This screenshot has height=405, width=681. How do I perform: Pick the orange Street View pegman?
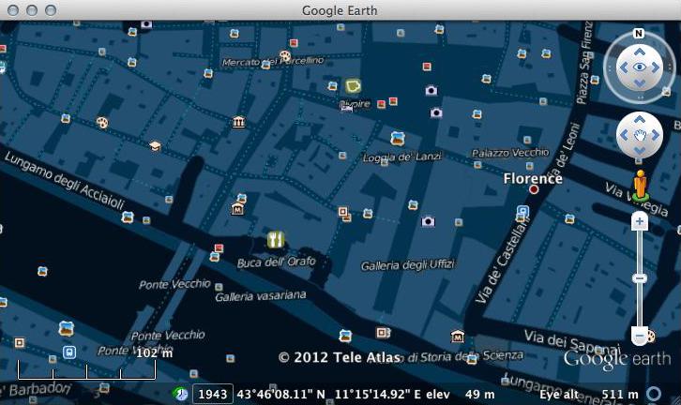coord(640,186)
